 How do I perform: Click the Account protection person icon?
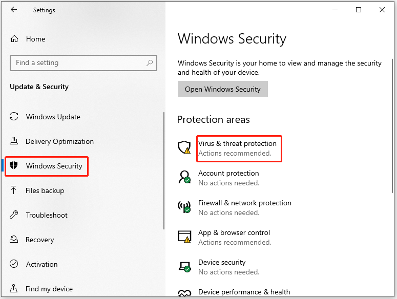184,178
